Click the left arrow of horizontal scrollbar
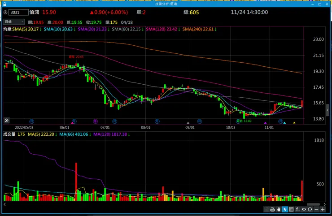 4,204
